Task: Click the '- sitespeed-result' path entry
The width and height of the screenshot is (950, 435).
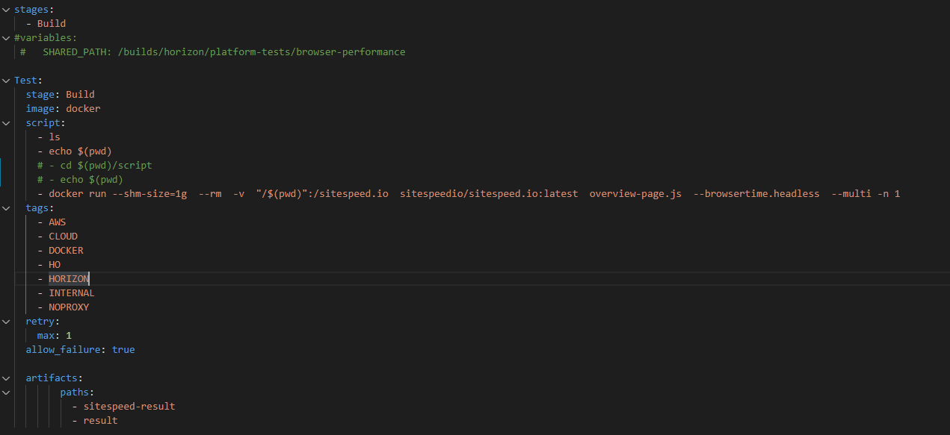Action: [123, 407]
